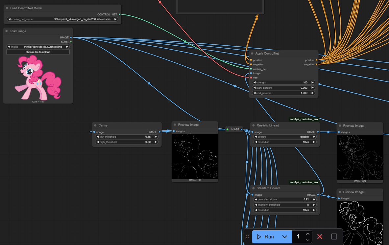Collapse Preview Image node next to Realistic Lineart
389x245 pixels.
pos(340,126)
